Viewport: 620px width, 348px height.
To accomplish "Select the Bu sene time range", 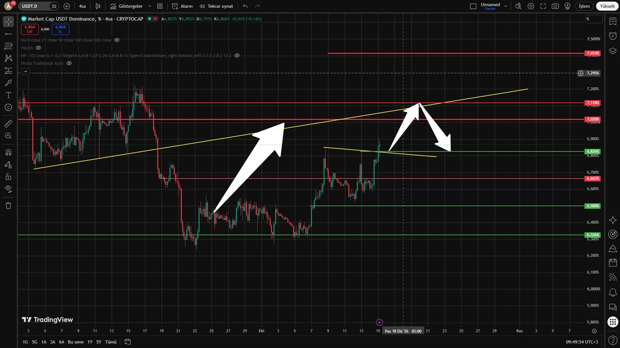I will [75, 342].
